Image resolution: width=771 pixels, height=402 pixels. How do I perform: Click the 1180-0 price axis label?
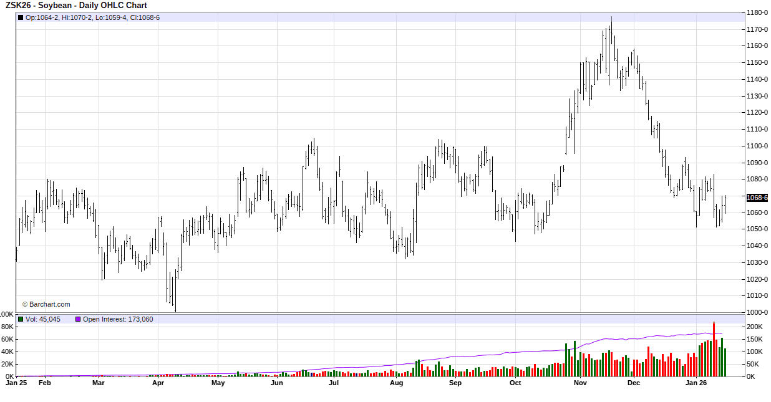point(757,12)
